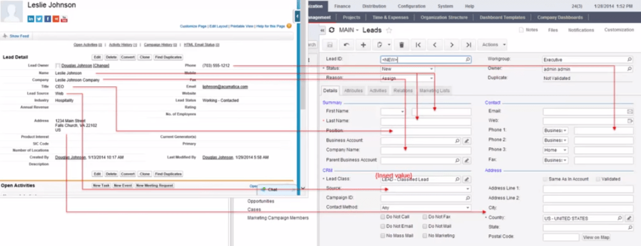Open the Facebook icon under Leslie Johnson
This screenshot has height=246, width=641.
[48, 19]
